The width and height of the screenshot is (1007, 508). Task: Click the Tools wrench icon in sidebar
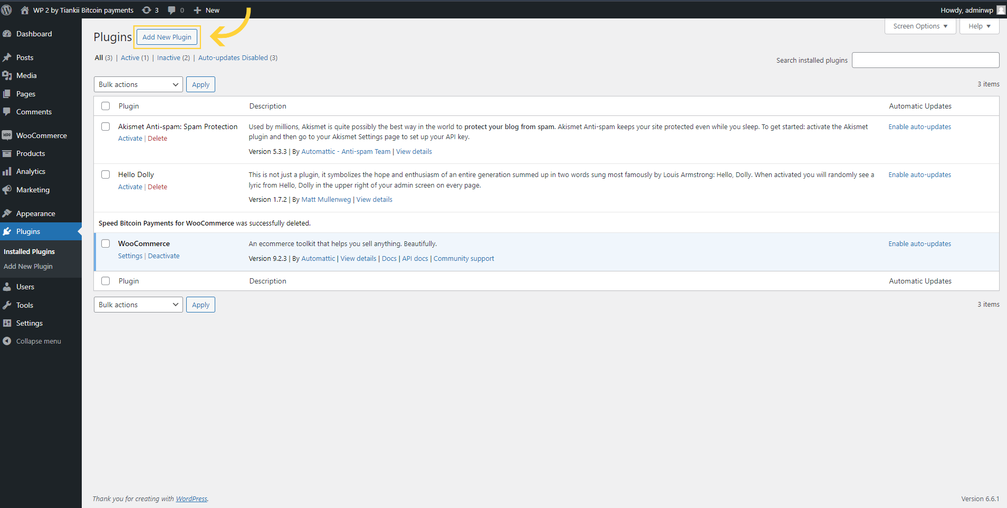click(7, 305)
